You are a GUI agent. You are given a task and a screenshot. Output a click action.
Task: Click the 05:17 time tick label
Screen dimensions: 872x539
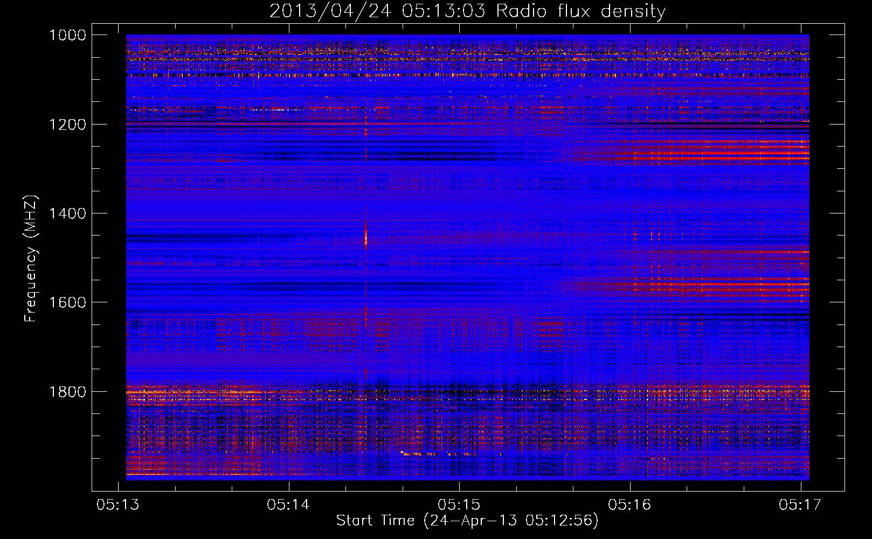[x=800, y=505]
